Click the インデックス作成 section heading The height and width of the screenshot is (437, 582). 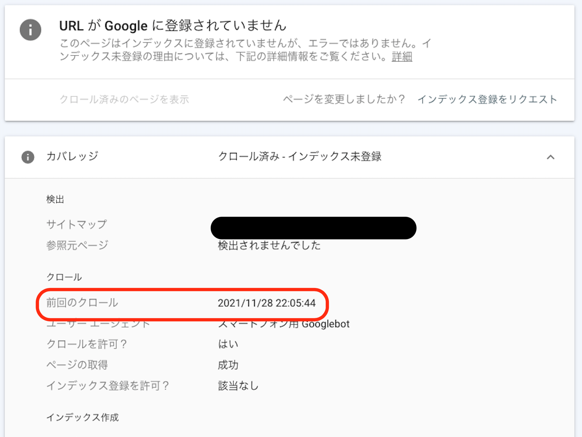82,417
